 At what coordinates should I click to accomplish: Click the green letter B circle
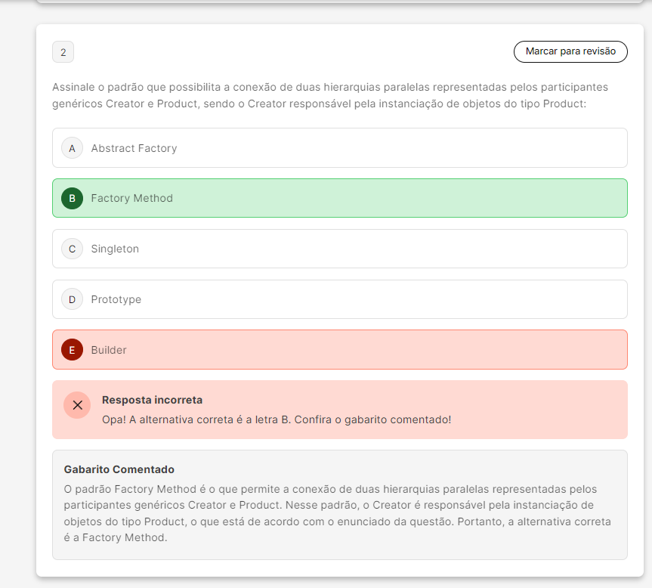72,199
